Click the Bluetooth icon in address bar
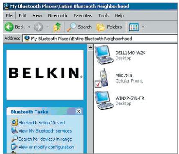This screenshot has height=154, width=179. [27, 38]
